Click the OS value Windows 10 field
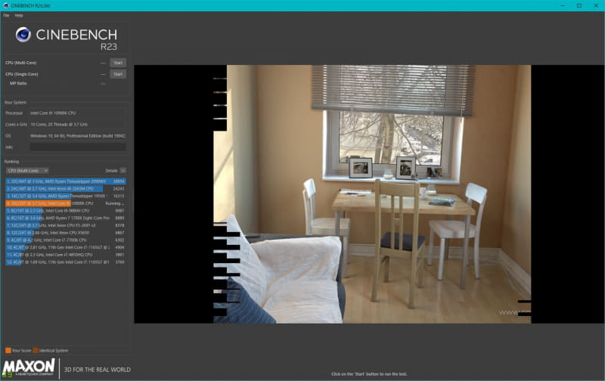 click(x=78, y=136)
